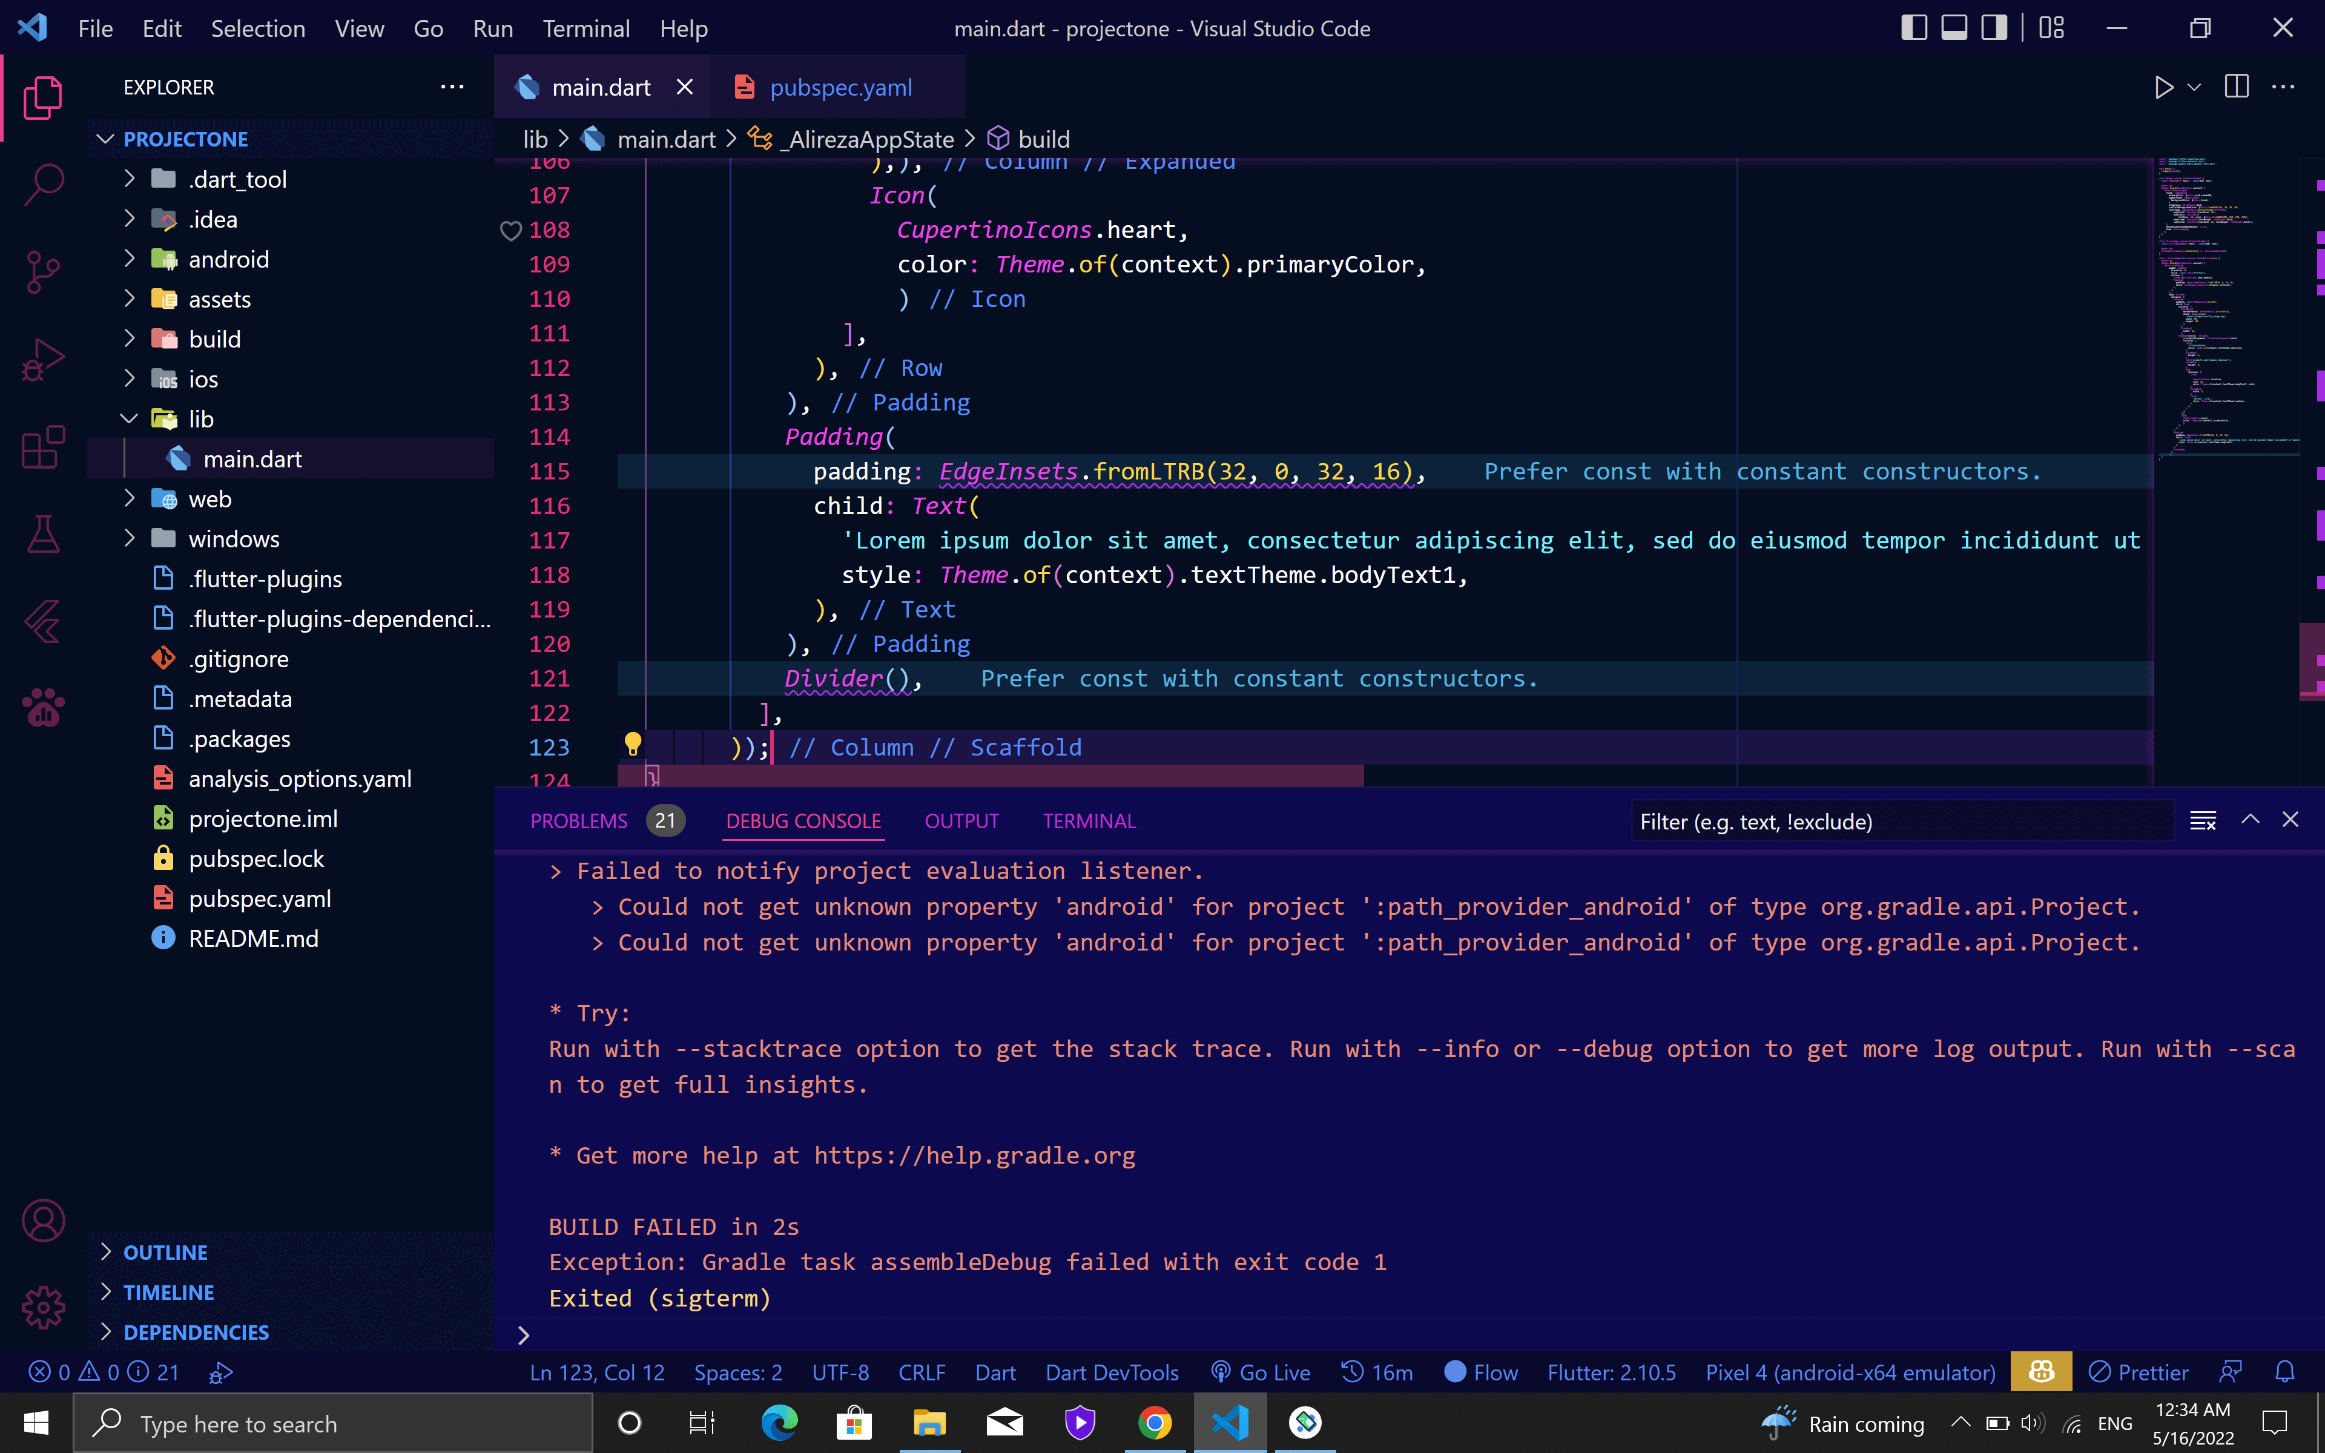This screenshot has height=1453, width=2325.
Task: Expand the OUTLINE section
Action: (290, 1252)
